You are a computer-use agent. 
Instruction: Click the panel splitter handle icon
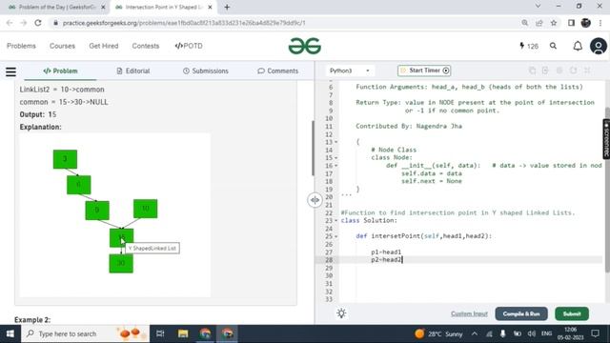tap(315, 200)
